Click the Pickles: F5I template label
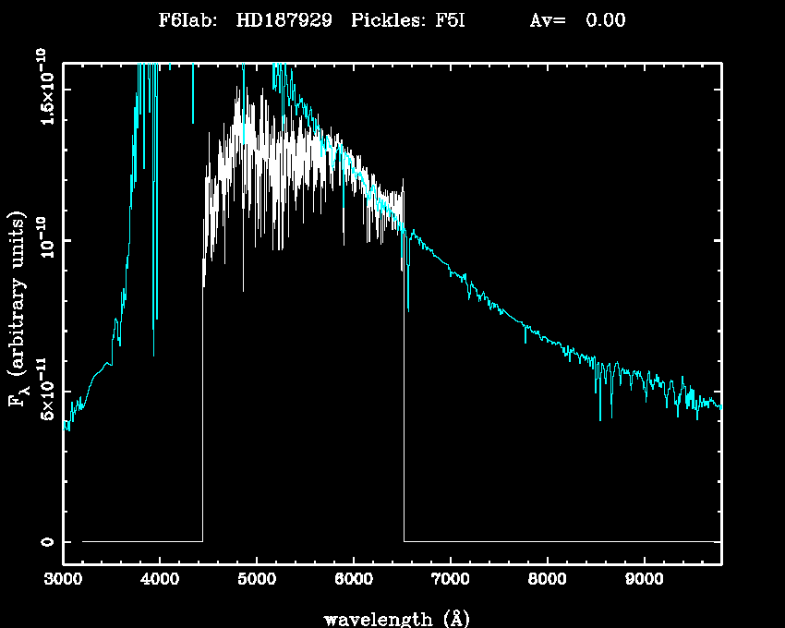This screenshot has height=628, width=785. coord(406,20)
